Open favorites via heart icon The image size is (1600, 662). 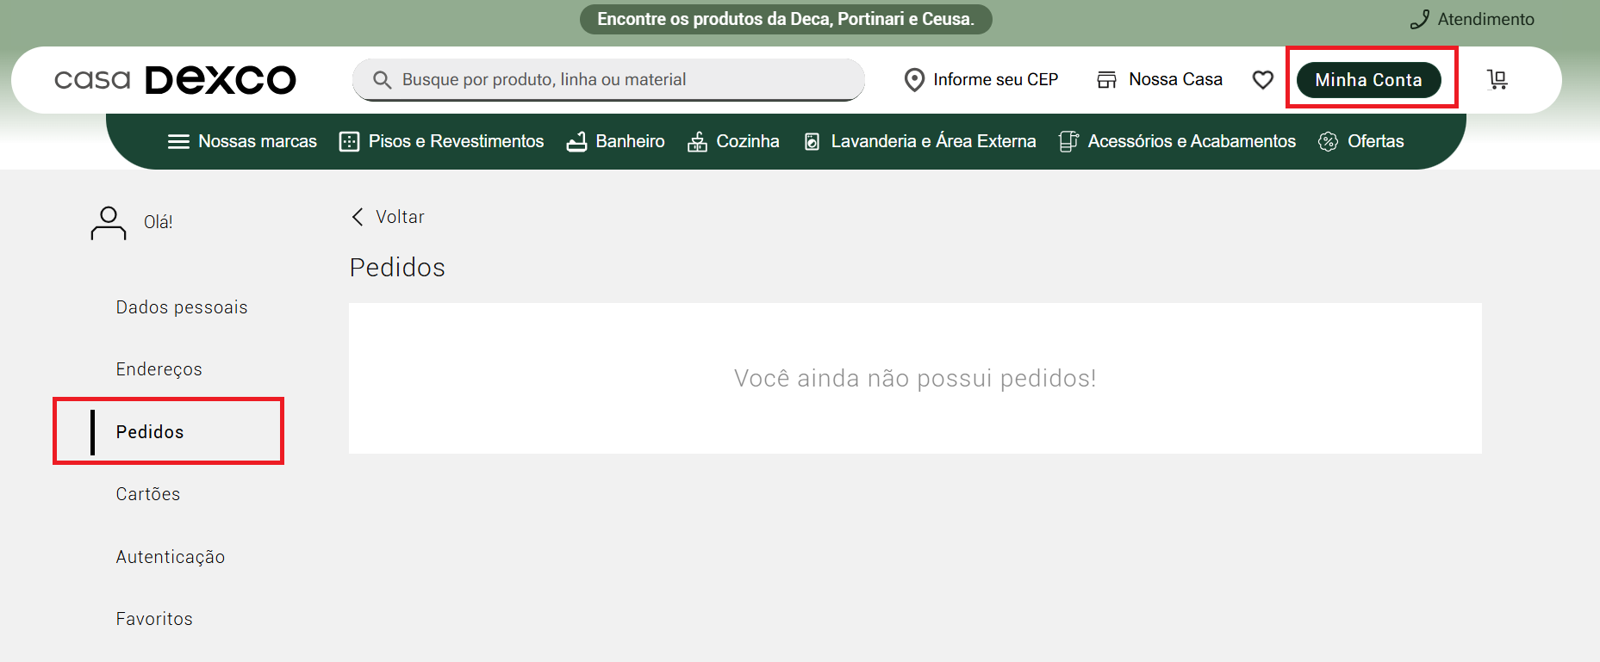point(1263,80)
